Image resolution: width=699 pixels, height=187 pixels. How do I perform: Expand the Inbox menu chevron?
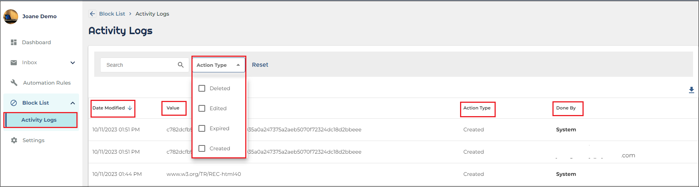73,63
